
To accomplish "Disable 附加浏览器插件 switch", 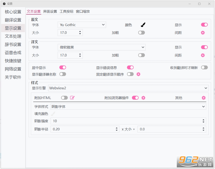I will [x=135, y=98].
